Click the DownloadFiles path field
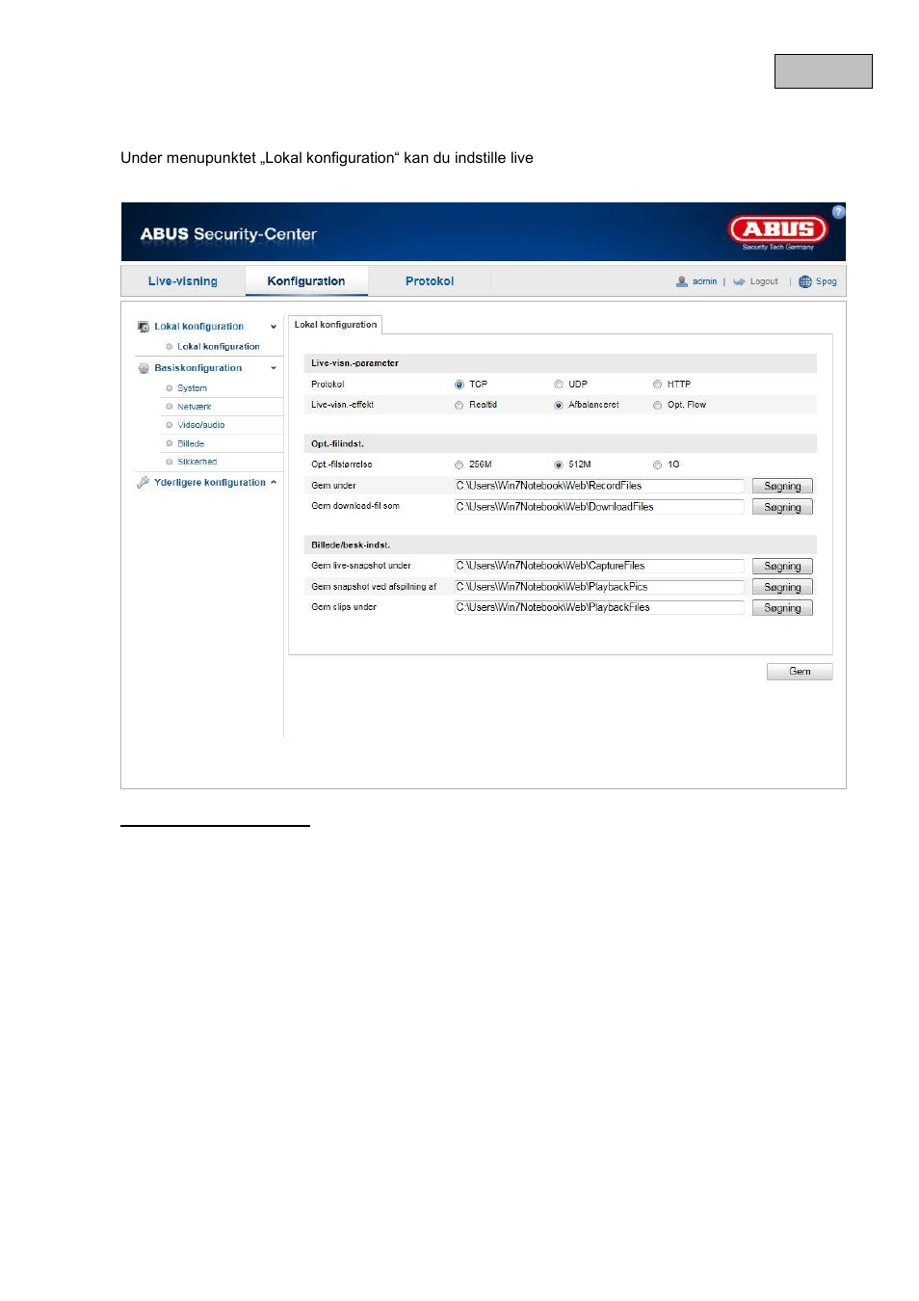This screenshot has width=919, height=1301. (x=599, y=507)
